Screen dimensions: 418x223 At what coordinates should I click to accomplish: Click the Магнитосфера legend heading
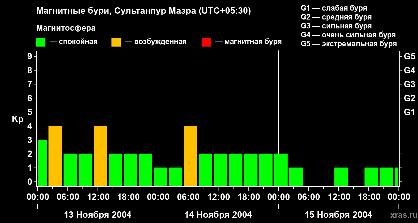[66, 28]
